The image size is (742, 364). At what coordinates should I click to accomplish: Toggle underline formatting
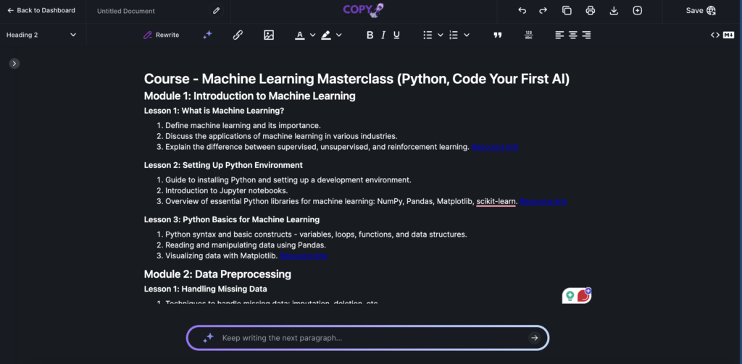click(396, 35)
